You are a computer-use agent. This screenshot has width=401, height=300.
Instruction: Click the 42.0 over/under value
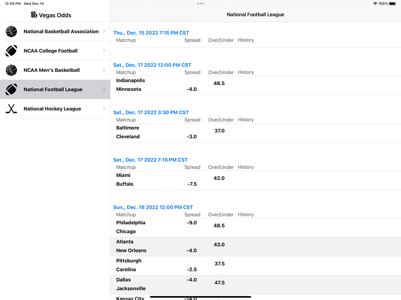(x=219, y=178)
